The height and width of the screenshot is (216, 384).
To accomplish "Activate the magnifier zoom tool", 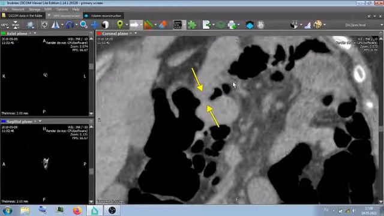I will pos(83,25).
